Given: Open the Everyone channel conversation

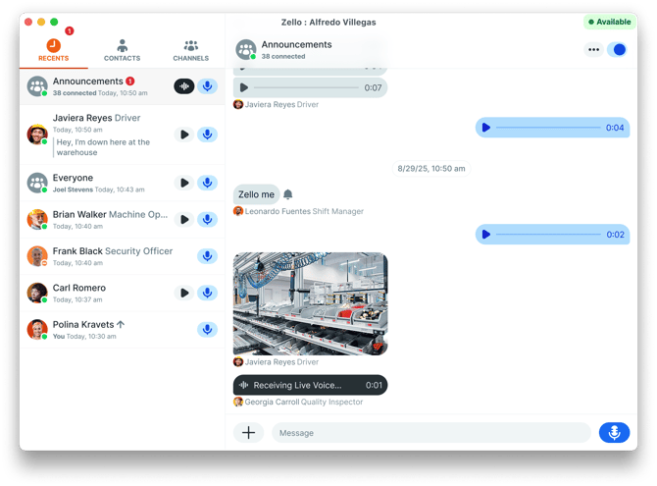Looking at the screenshot, I should [122, 183].
